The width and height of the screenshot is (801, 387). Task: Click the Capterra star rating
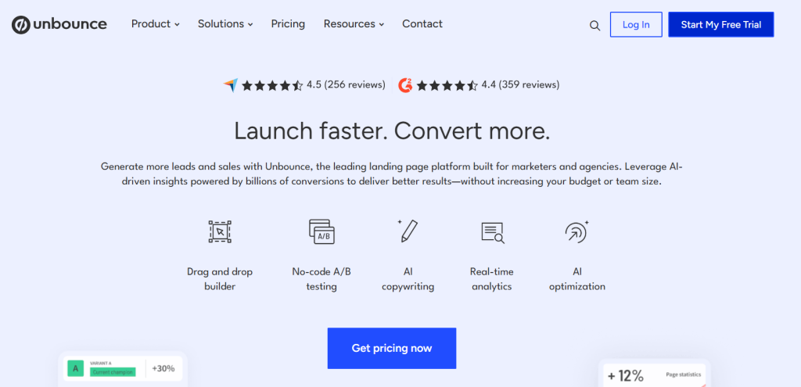click(x=272, y=85)
